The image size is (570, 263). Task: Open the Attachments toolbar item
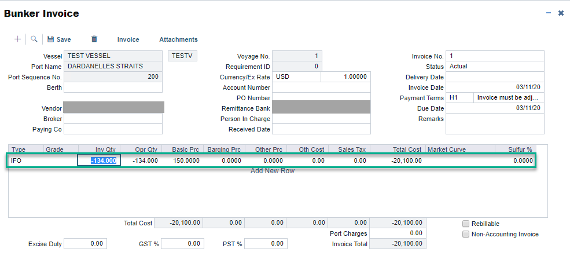[x=178, y=39]
